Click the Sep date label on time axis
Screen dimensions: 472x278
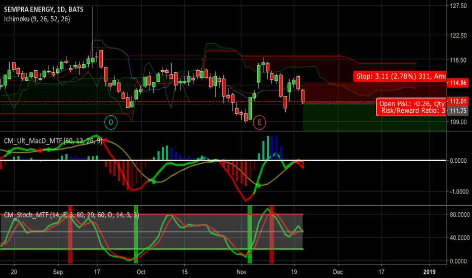coord(58,272)
